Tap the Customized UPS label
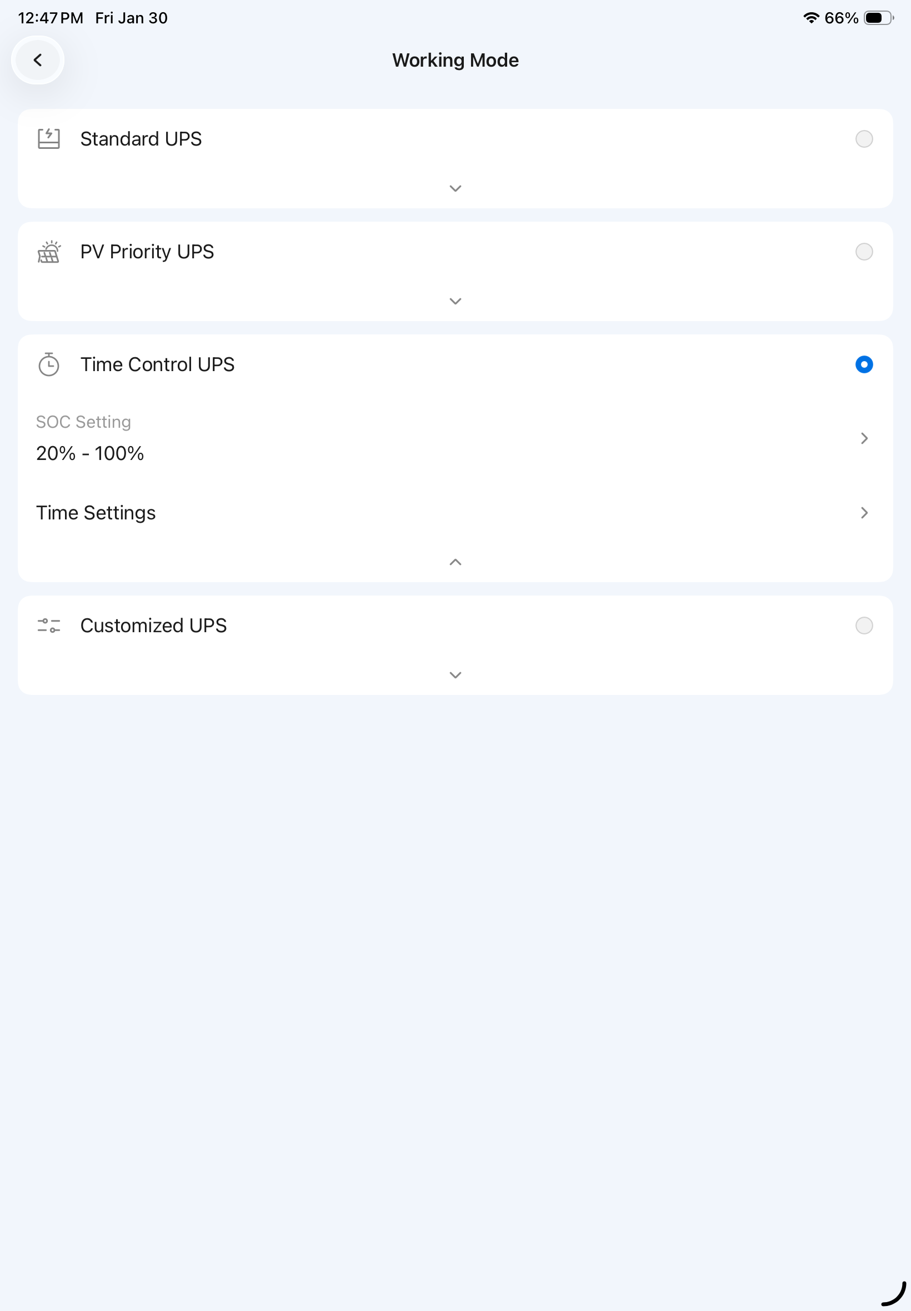911x1311 pixels. (x=153, y=626)
